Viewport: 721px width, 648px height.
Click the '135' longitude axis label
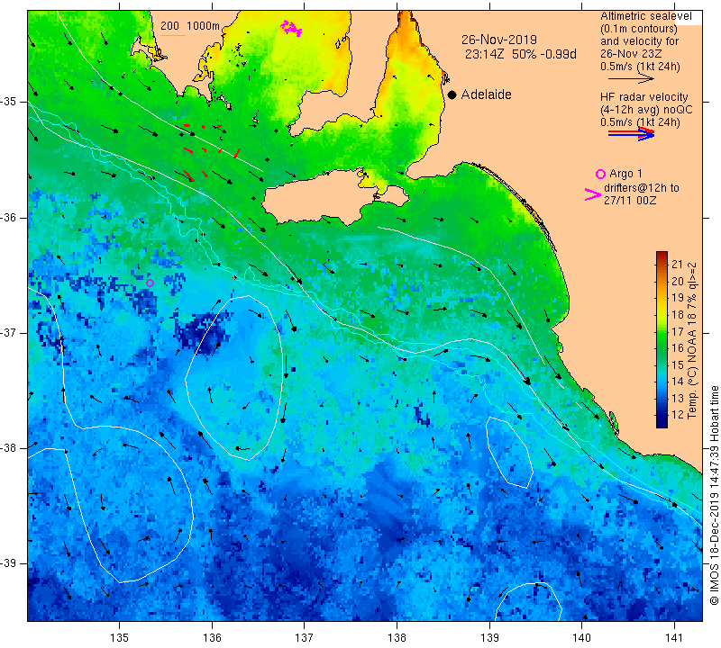click(x=120, y=637)
